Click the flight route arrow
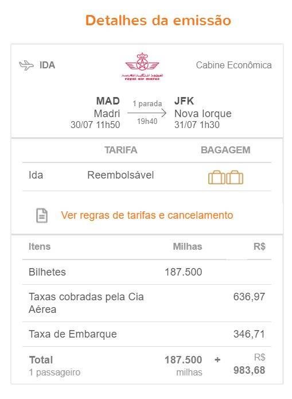 [147, 113]
